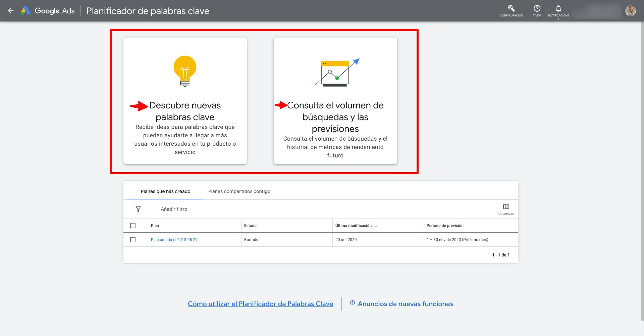
Task: Click the forecast chart illustration
Action: click(336, 73)
